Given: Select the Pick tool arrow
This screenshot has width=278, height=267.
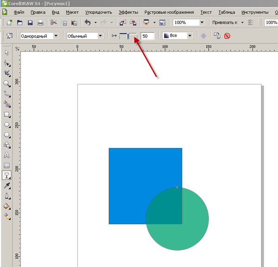Looking at the screenshot, I should coord(7,52).
